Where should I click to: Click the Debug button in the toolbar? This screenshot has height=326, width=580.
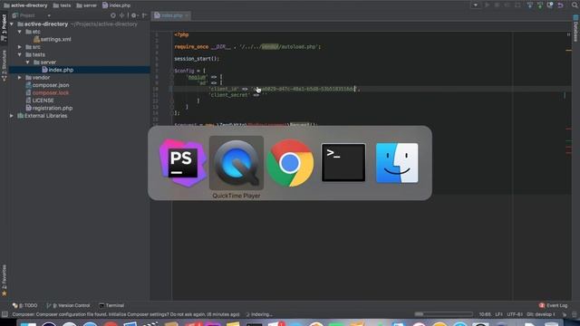coord(498,5)
